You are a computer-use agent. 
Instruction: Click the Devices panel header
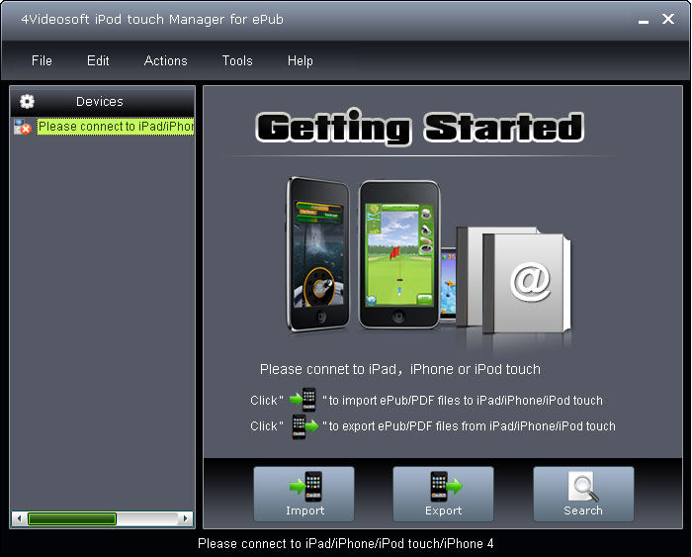(103, 101)
